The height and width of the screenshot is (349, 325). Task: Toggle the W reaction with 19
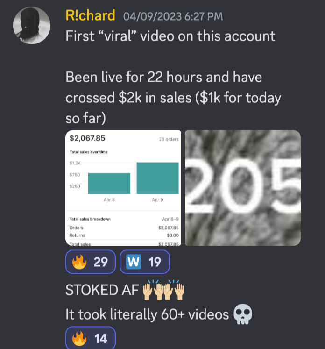[x=145, y=262]
